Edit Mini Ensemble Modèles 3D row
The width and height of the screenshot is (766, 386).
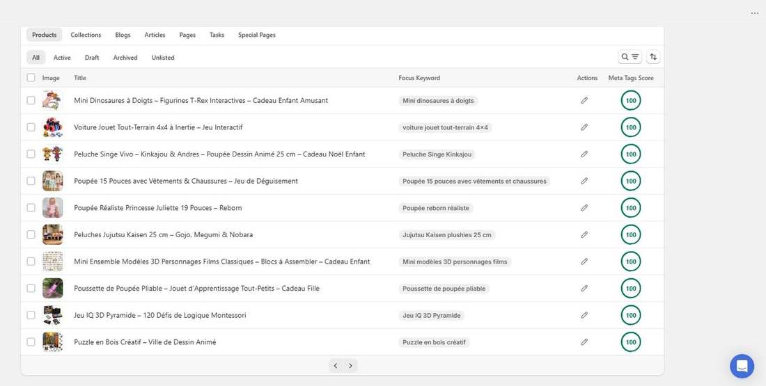(x=584, y=262)
